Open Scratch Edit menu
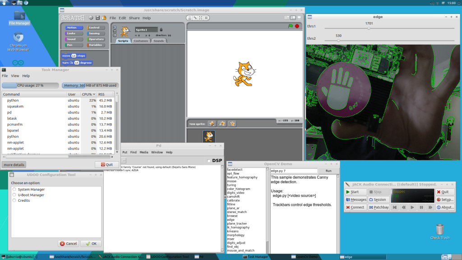 pos(122,18)
